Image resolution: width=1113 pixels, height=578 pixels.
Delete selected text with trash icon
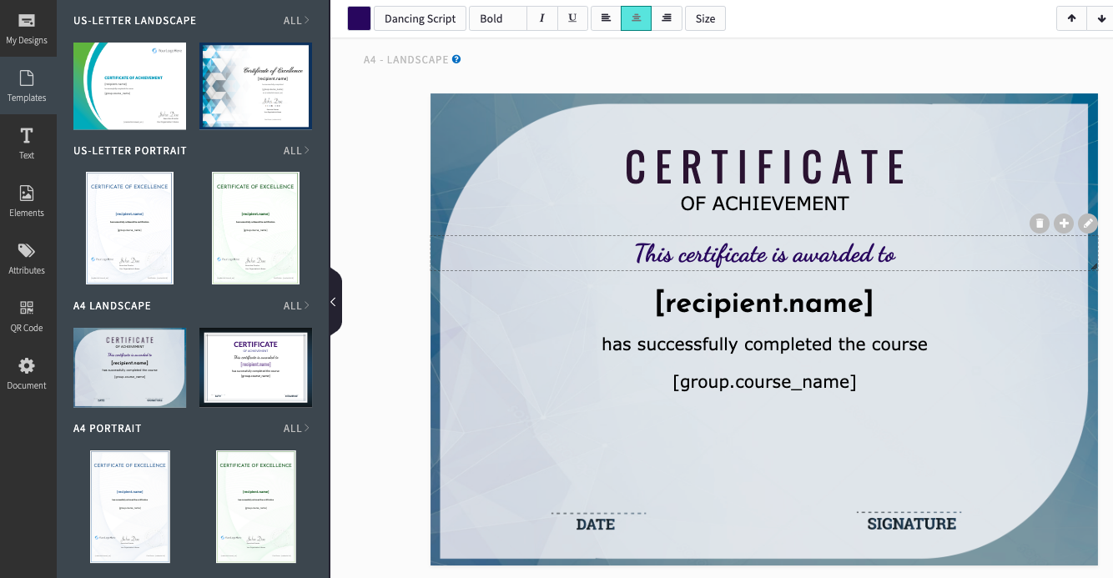point(1039,224)
